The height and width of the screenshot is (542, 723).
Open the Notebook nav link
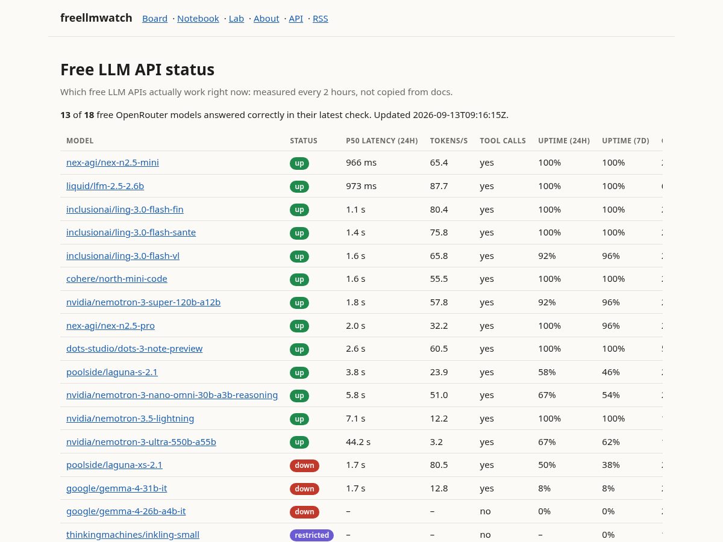198,19
